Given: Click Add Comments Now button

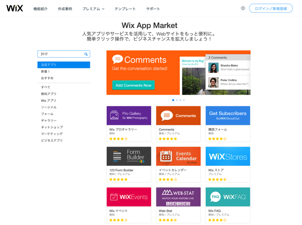Looking at the screenshot, I should tap(133, 85).
